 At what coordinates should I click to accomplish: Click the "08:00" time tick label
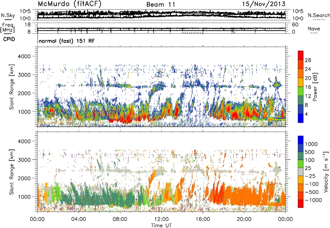click(x=120, y=219)
